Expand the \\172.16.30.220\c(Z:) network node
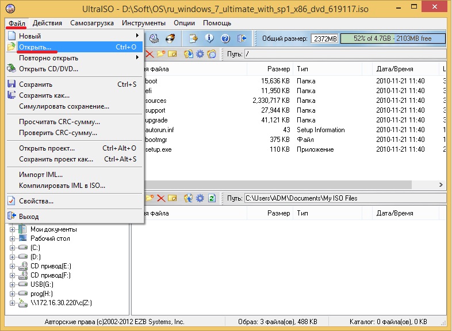Viewport: 452px width, 331px height. (12, 303)
